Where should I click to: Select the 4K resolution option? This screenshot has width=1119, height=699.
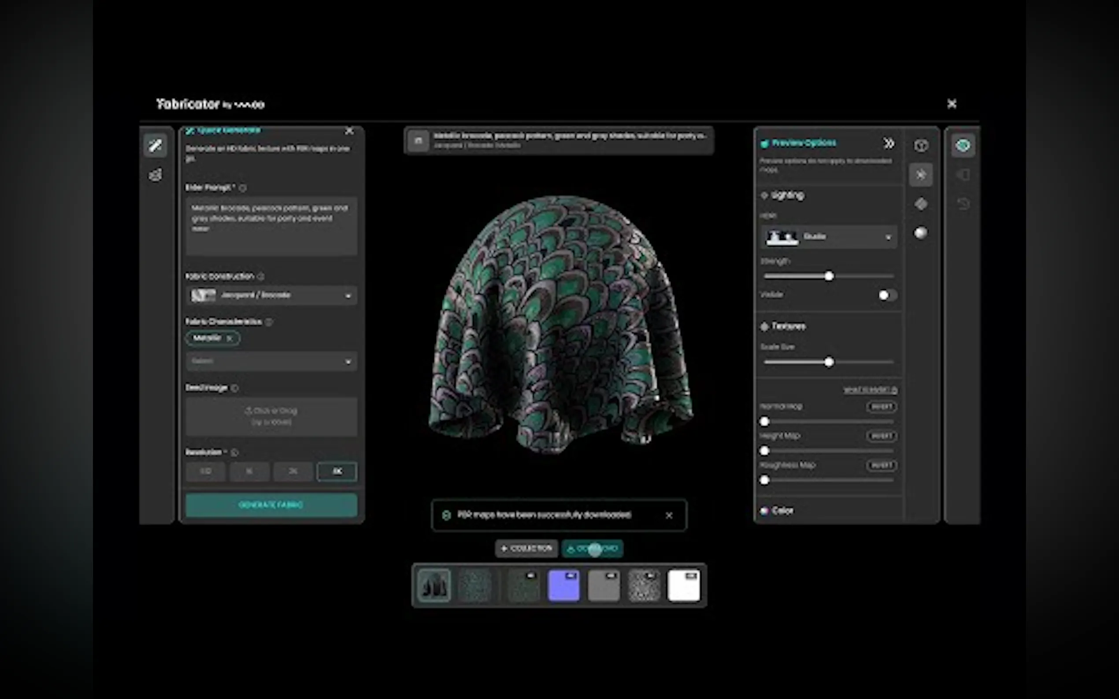click(337, 471)
